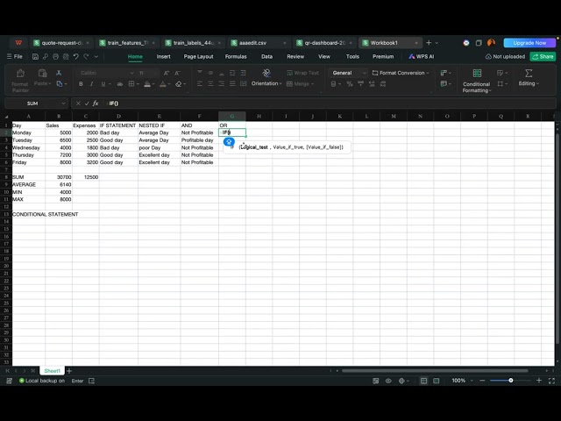
Task: Select the Sheet1 sheet tab
Action: pyautogui.click(x=53, y=371)
